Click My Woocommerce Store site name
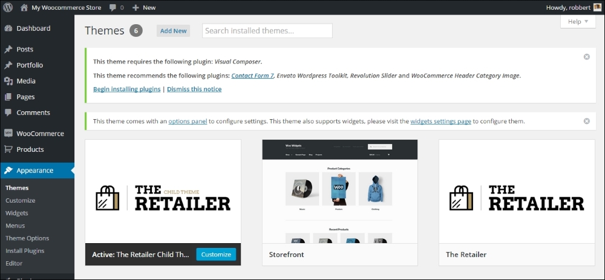The image size is (605, 280). point(67,7)
